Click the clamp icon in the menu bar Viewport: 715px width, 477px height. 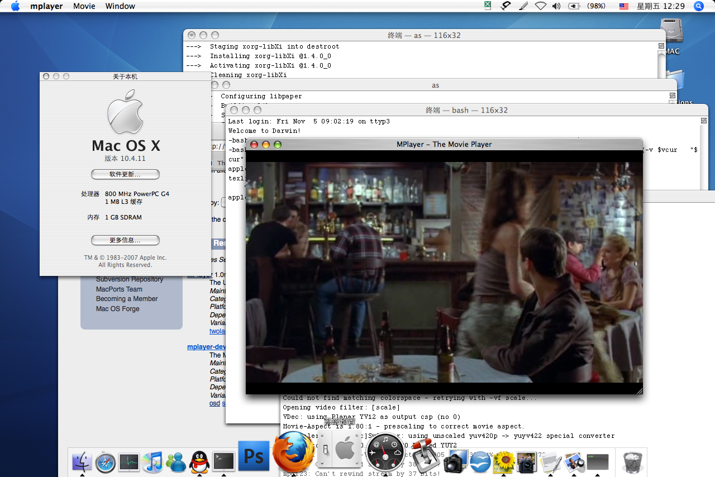[x=506, y=6]
